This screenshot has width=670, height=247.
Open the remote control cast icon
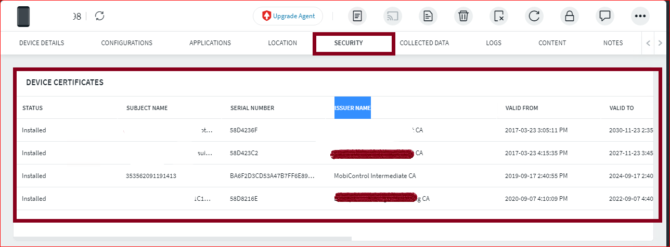point(393,16)
